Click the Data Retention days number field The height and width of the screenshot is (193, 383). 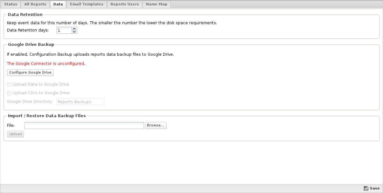(x=64, y=31)
